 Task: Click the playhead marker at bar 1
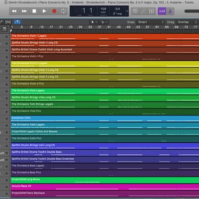[x=11, y=30]
